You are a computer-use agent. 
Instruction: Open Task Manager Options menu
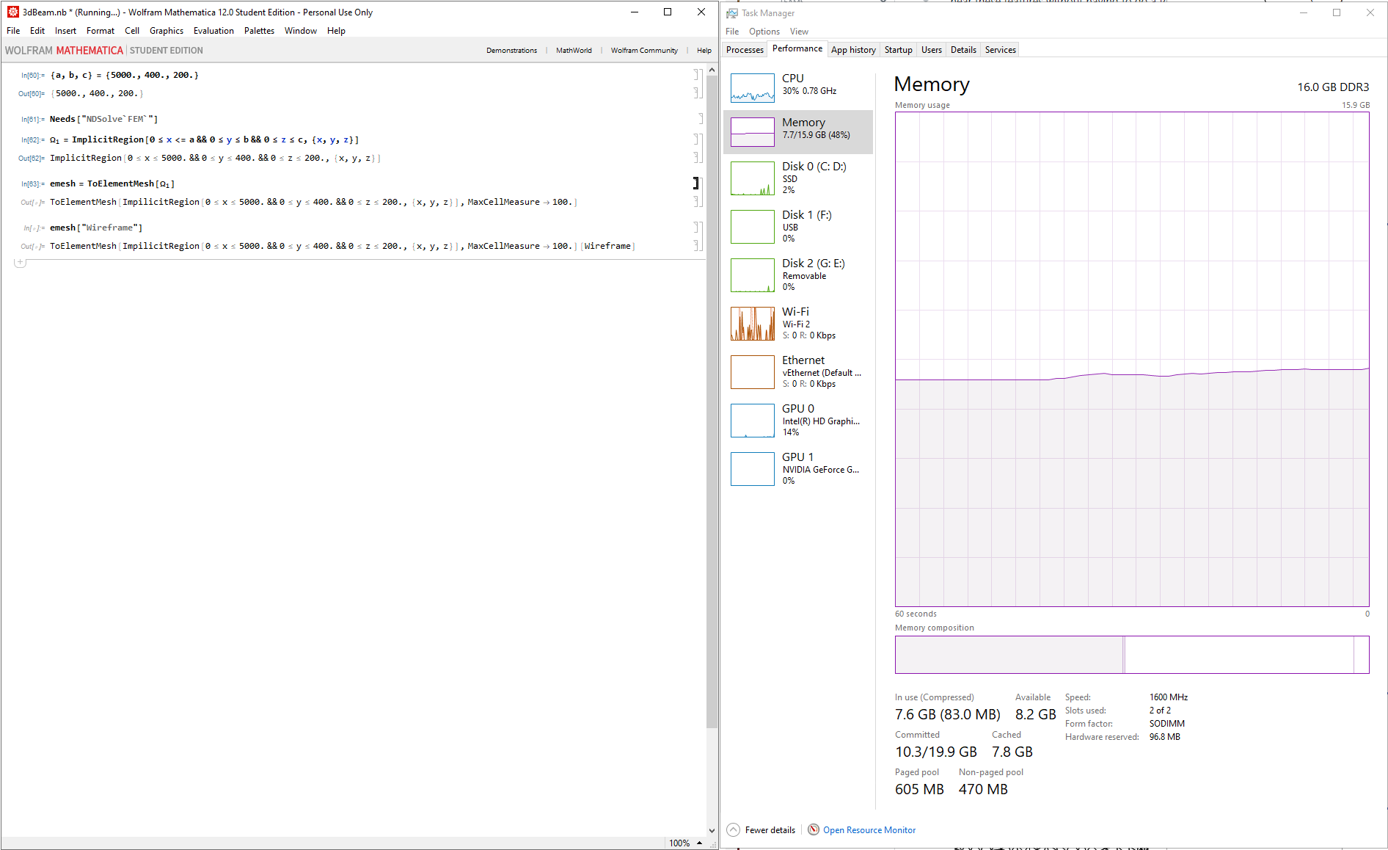(764, 32)
